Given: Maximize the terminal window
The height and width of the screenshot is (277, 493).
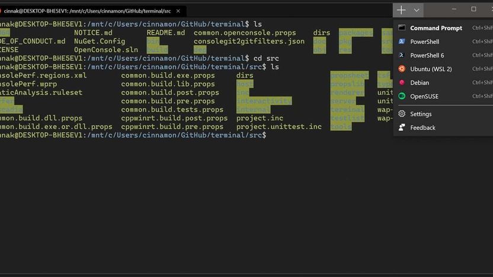Looking at the screenshot, I should click(x=473, y=9).
